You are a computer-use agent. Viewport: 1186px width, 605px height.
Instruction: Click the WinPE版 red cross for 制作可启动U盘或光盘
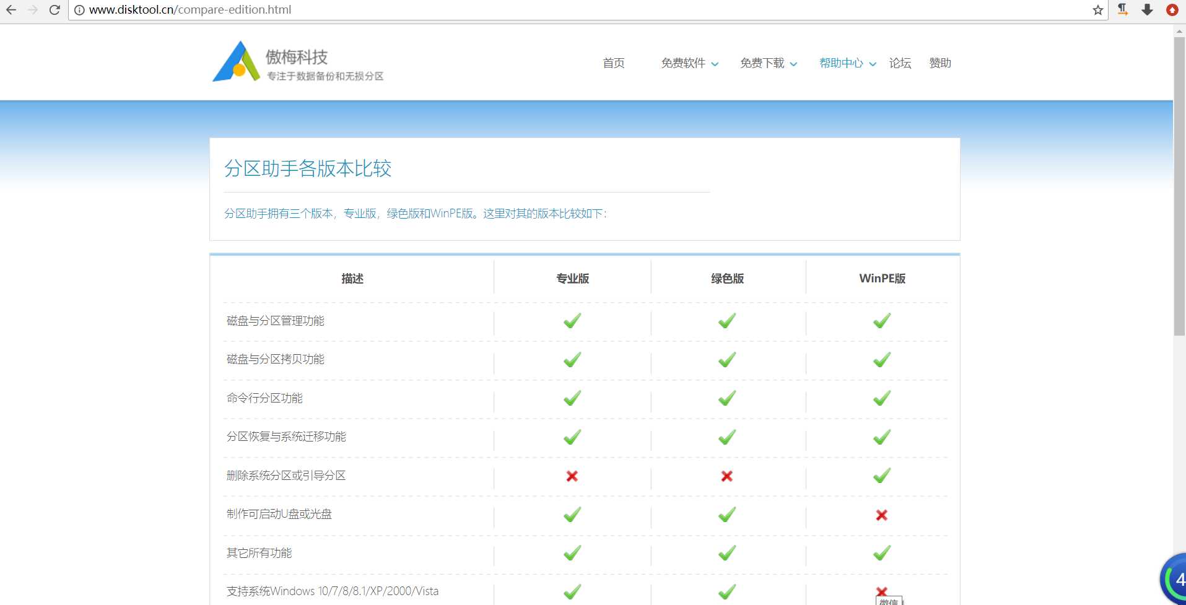tap(882, 515)
